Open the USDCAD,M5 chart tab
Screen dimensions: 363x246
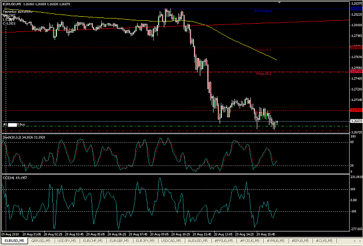coord(171,241)
